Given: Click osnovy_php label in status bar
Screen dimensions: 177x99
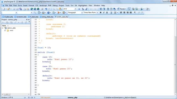Looking at the screenshot, I should (x=72, y=98).
